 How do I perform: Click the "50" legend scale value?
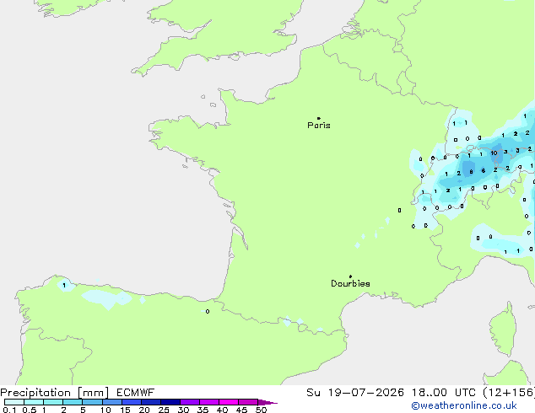pyautogui.click(x=262, y=410)
